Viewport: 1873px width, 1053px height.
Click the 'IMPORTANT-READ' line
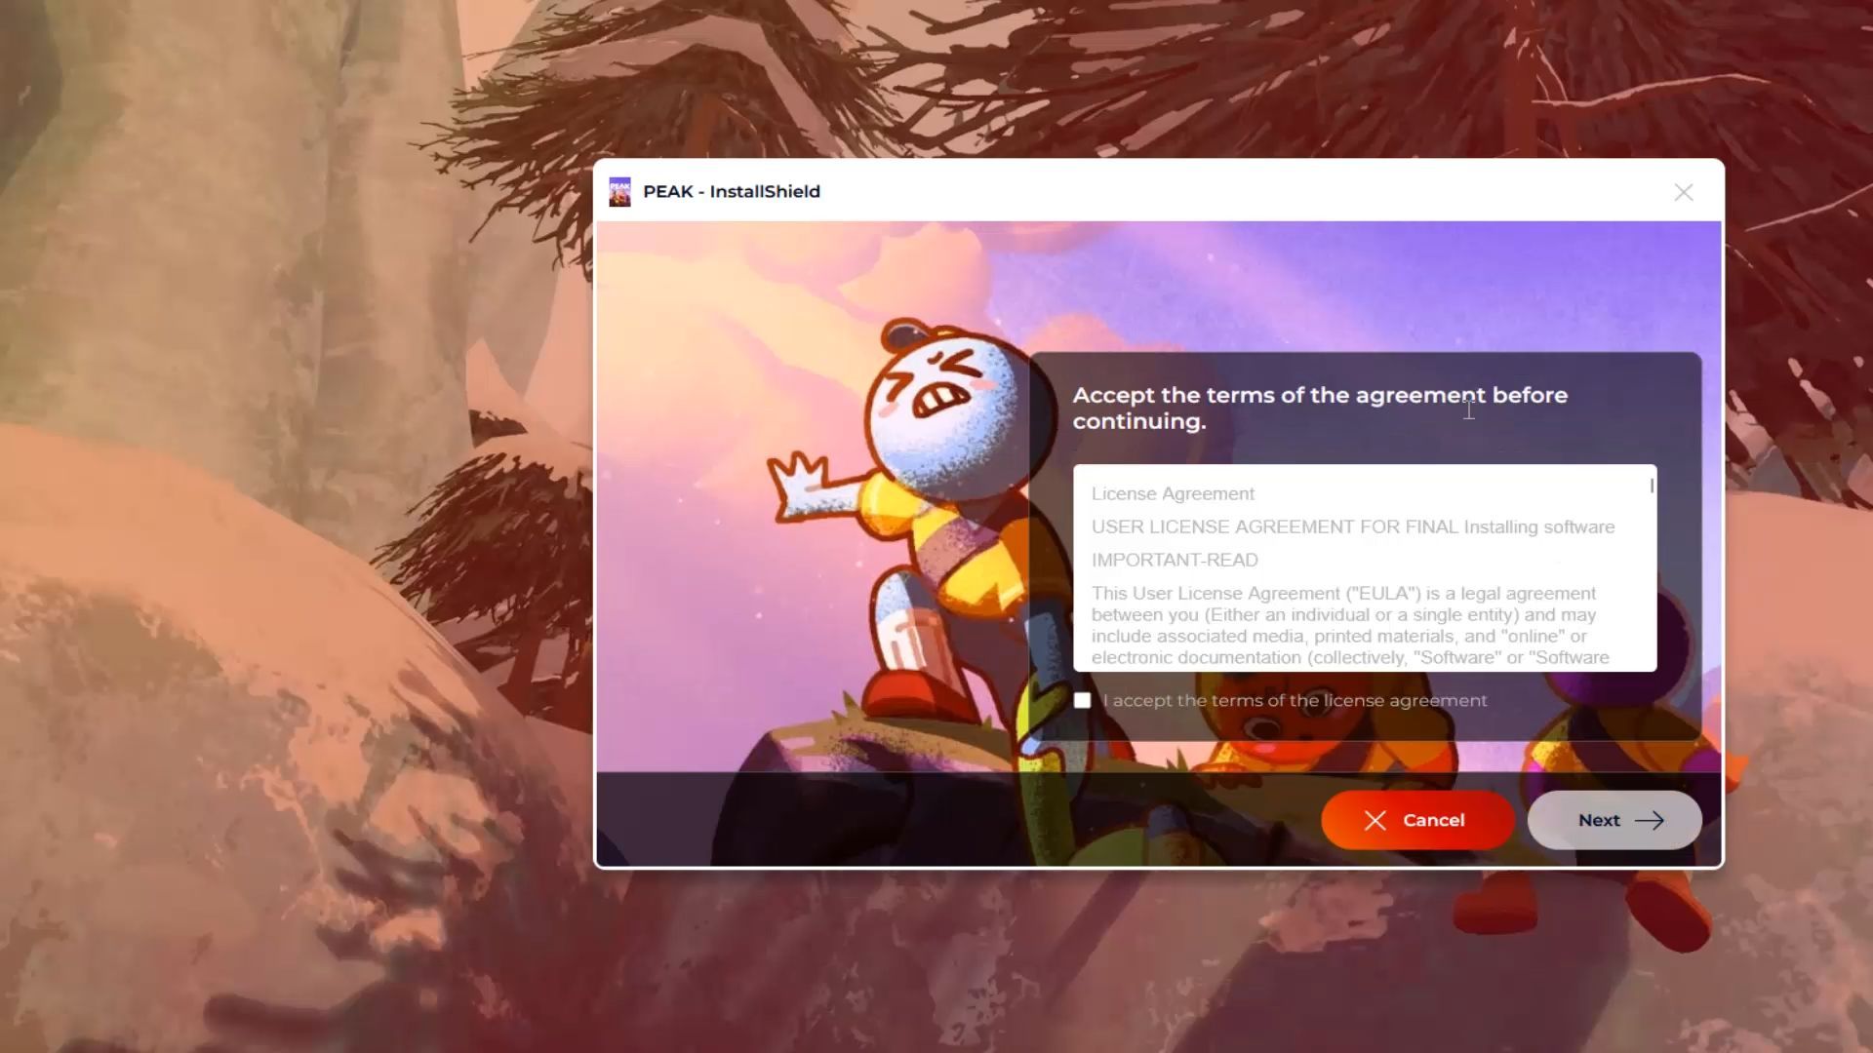[1175, 561]
